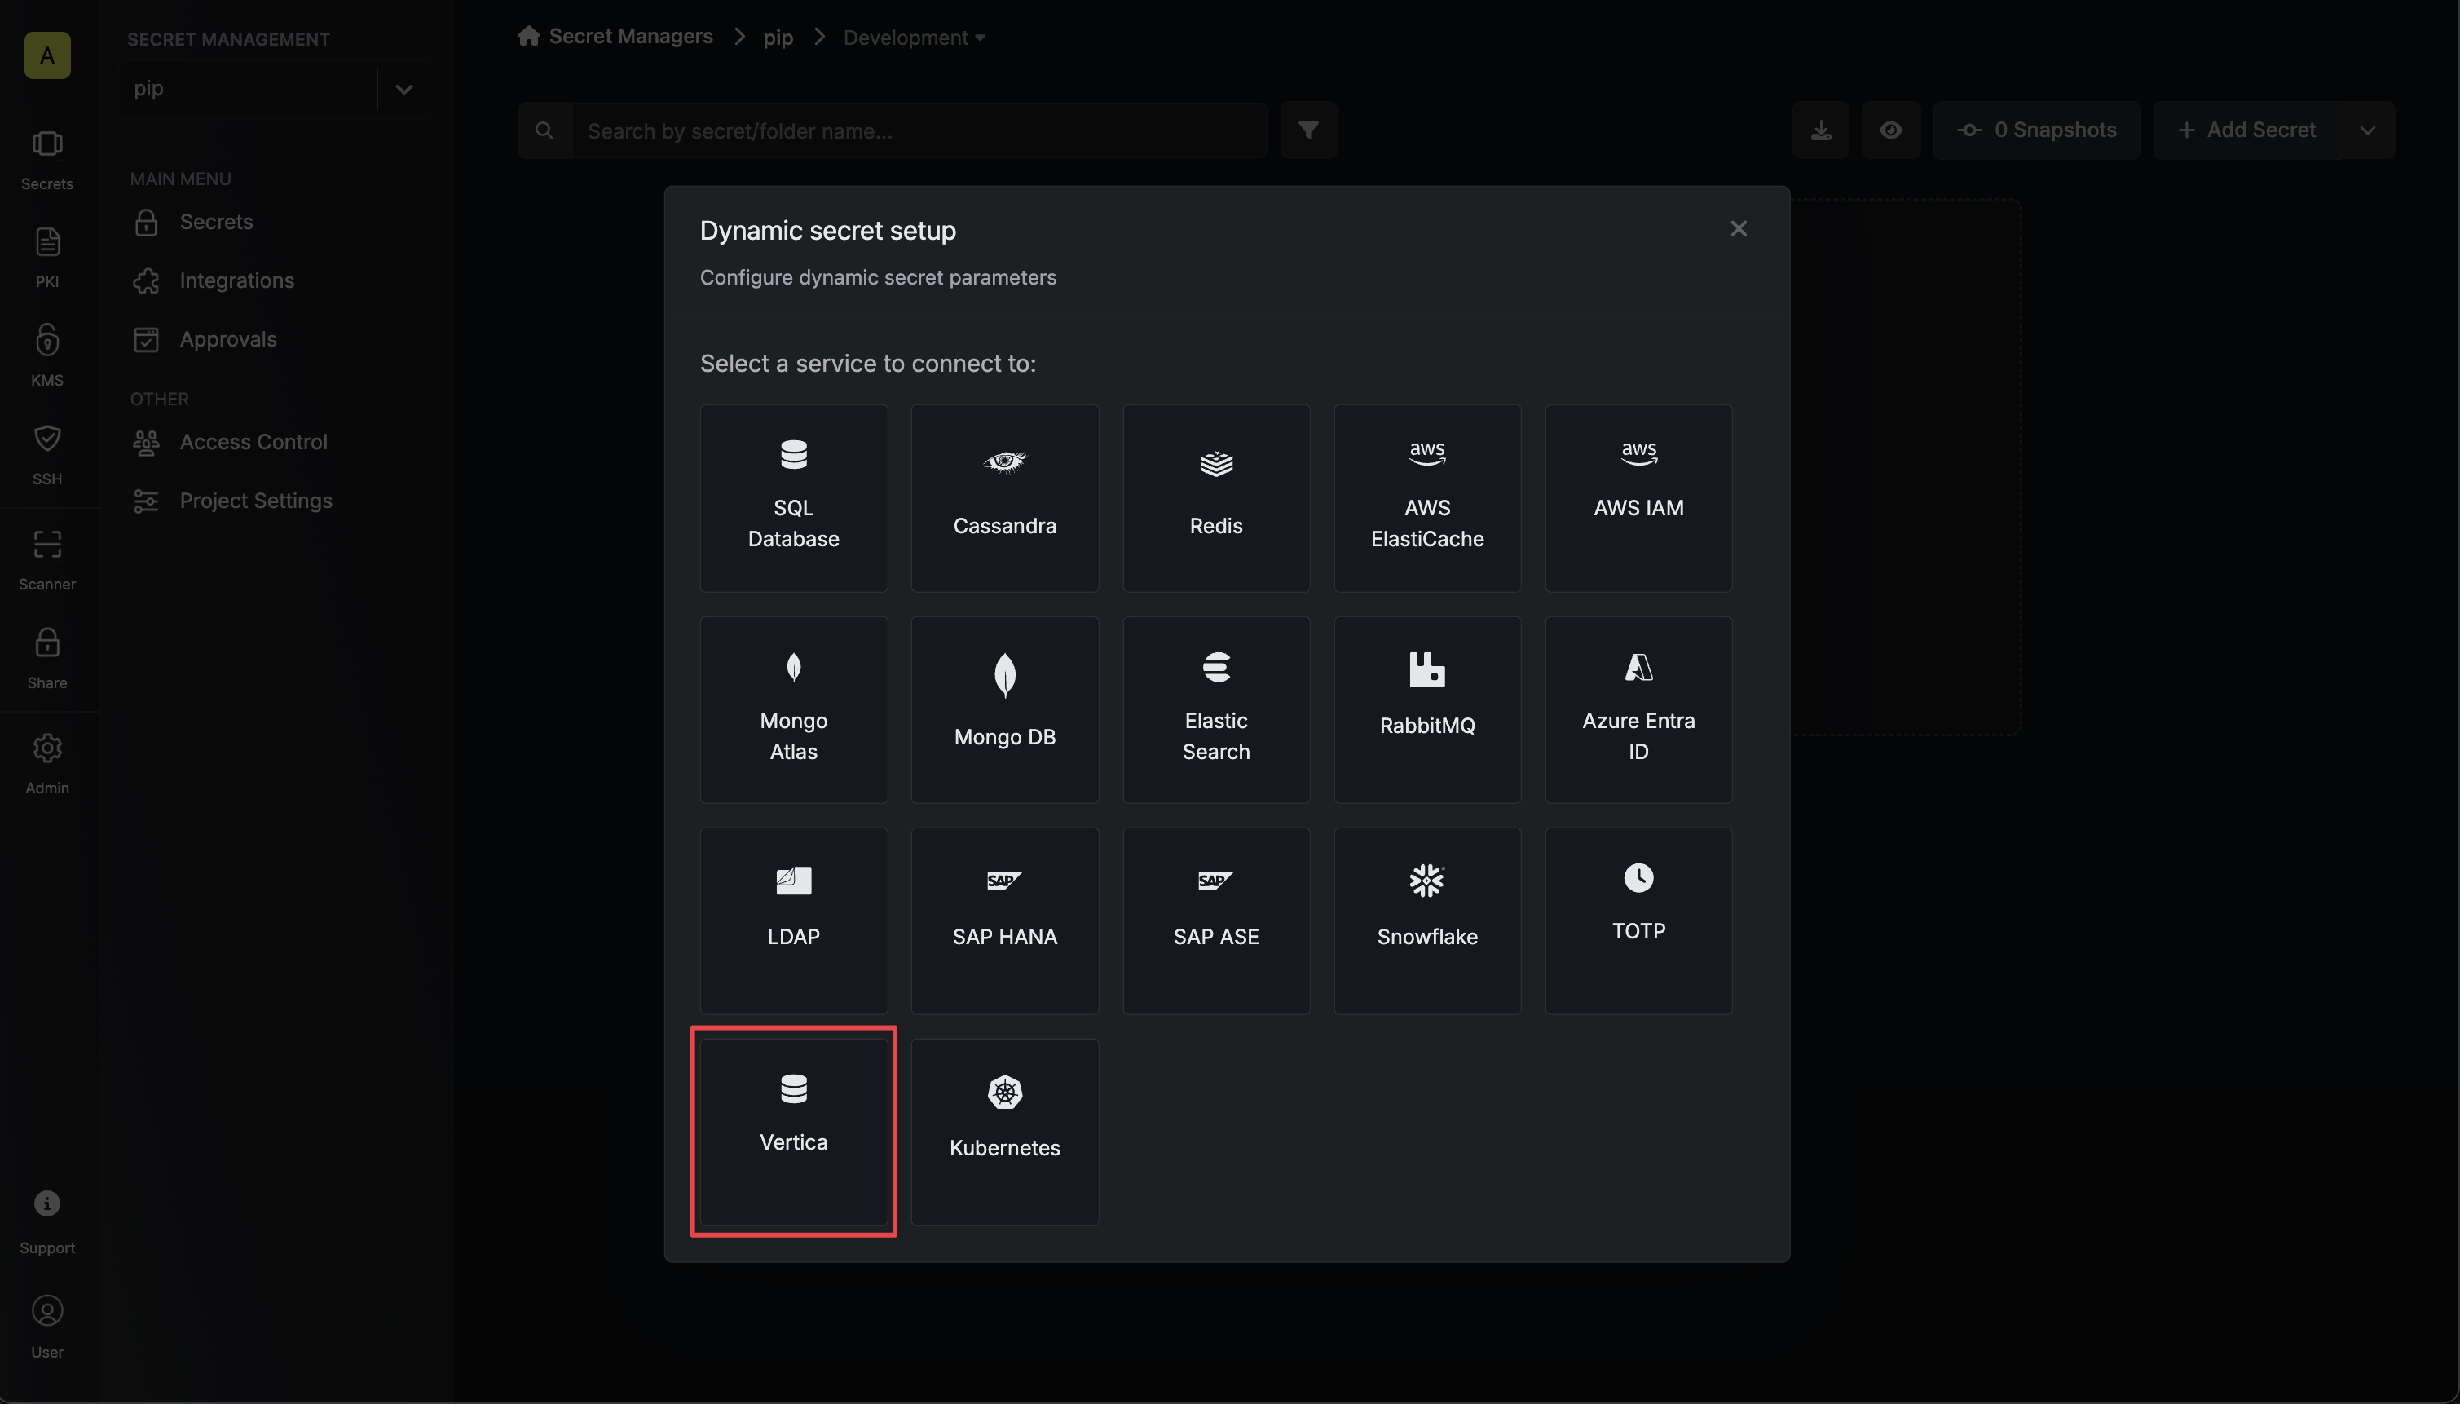The width and height of the screenshot is (2460, 1404).
Task: Open the KMS section in the rail
Action: 47,355
